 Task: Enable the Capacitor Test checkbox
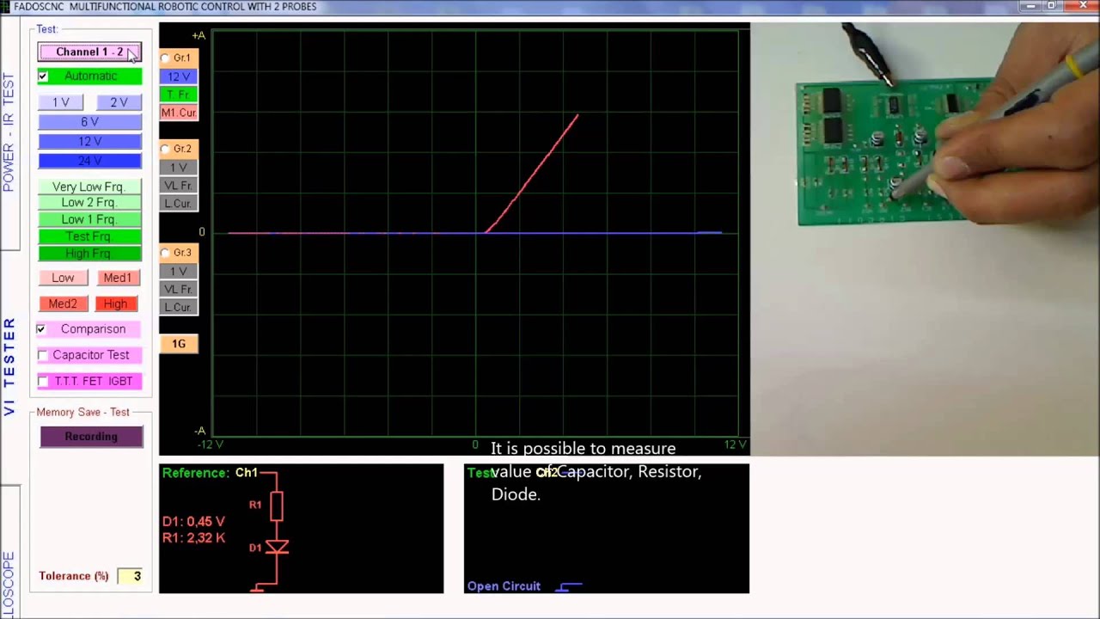pos(43,355)
